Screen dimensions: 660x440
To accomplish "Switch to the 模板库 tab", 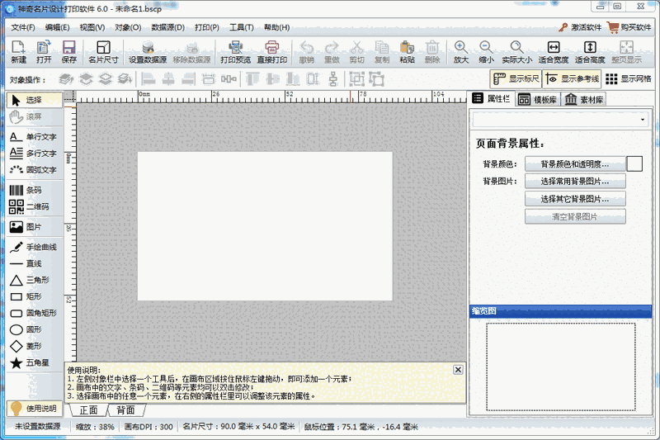I will point(538,99).
